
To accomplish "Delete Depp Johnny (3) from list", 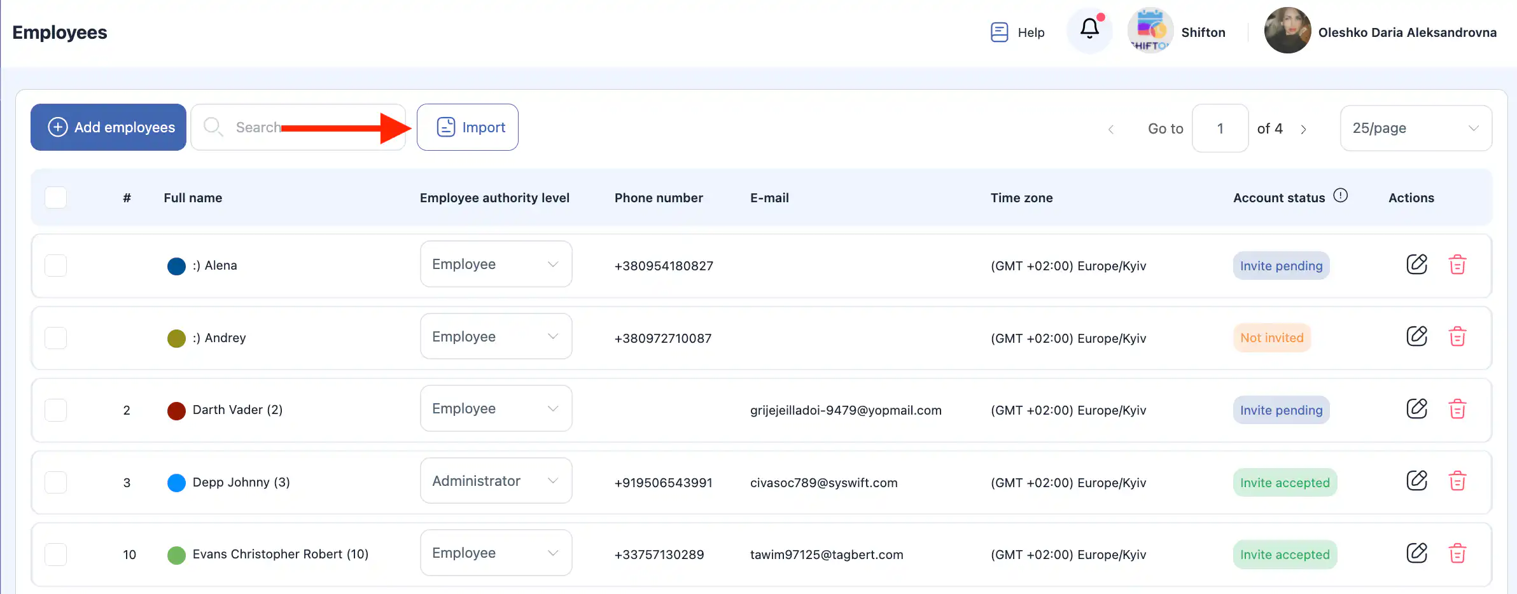I will [1457, 481].
